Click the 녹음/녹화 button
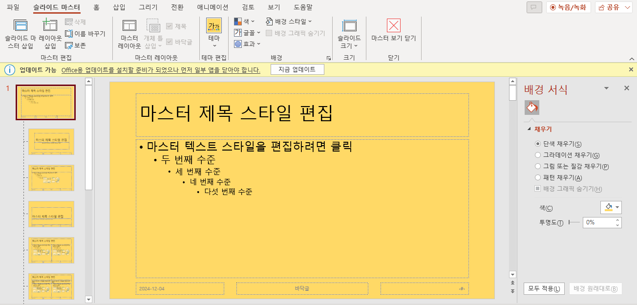Viewport: 637px width, 305px height. click(569, 7)
